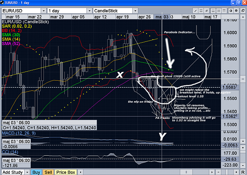Click the vertical scrollbar down arrow
The height and width of the screenshot is (175, 247).
[243, 141]
